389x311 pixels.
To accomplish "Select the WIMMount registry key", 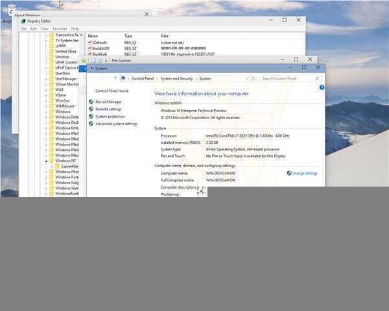I will click(x=65, y=106).
